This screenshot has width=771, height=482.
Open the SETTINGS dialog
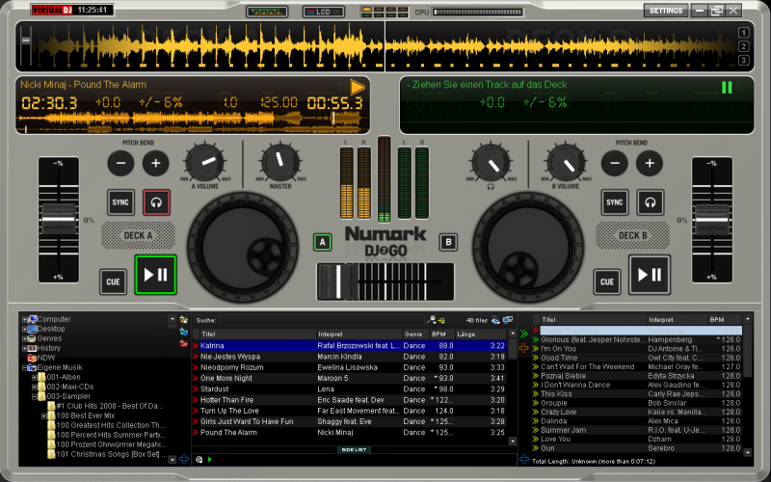666,11
